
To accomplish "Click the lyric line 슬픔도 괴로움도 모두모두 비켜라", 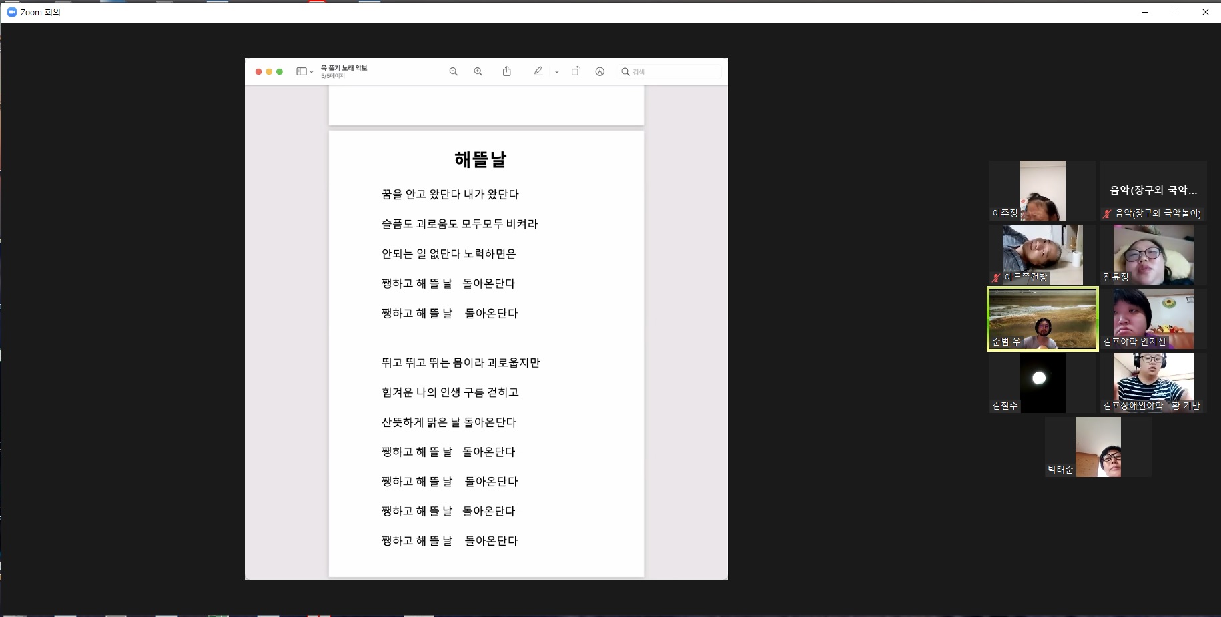I will tap(460, 224).
